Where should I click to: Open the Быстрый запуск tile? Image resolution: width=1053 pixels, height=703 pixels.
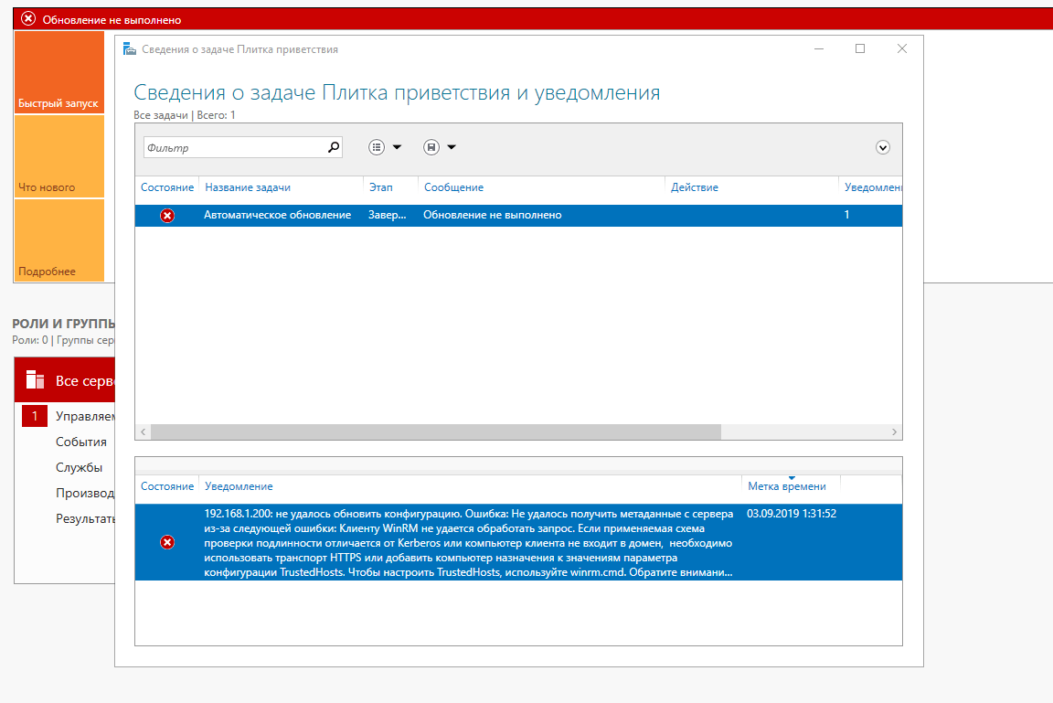click(58, 73)
